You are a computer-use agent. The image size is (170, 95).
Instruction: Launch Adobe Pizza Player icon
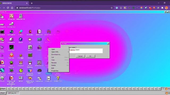pos(30,80)
